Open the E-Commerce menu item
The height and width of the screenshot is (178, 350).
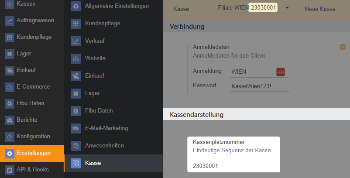click(33, 87)
